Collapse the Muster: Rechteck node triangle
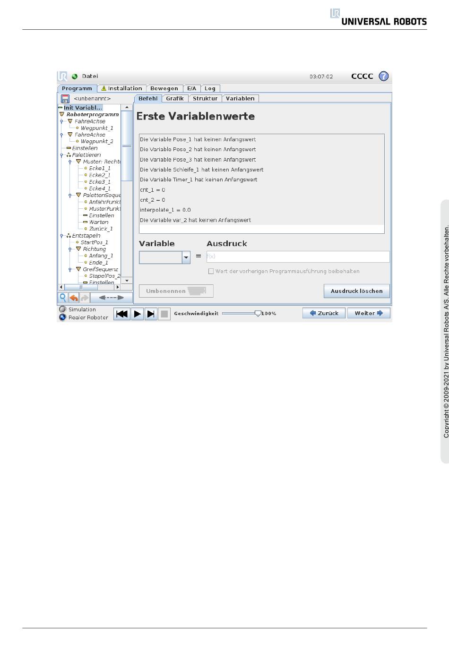This screenshot has width=449, height=651. (78, 162)
